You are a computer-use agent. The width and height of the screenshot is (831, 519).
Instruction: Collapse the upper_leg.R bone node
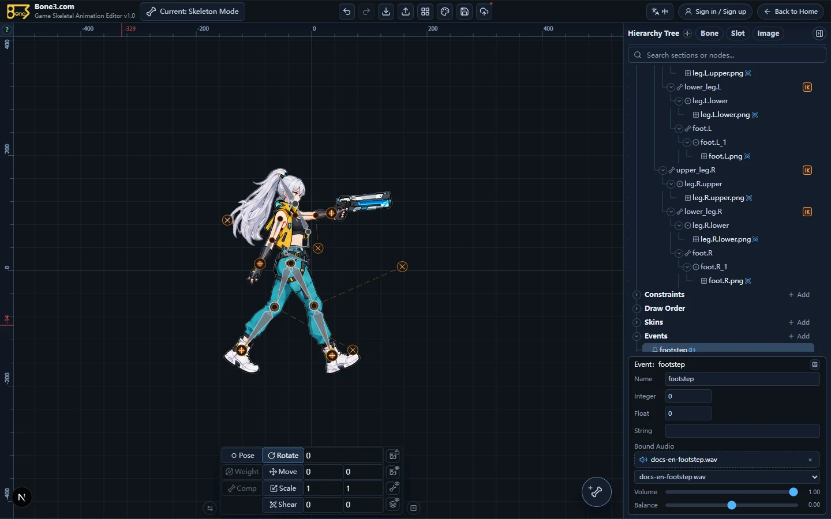(x=663, y=170)
